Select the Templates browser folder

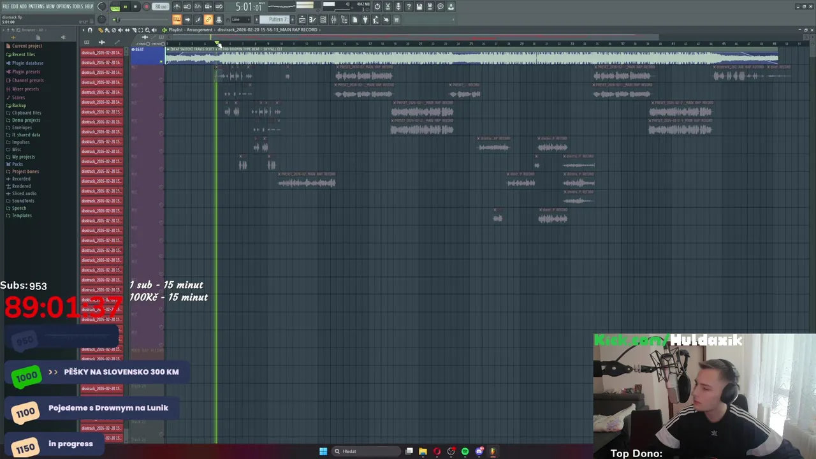(x=21, y=215)
